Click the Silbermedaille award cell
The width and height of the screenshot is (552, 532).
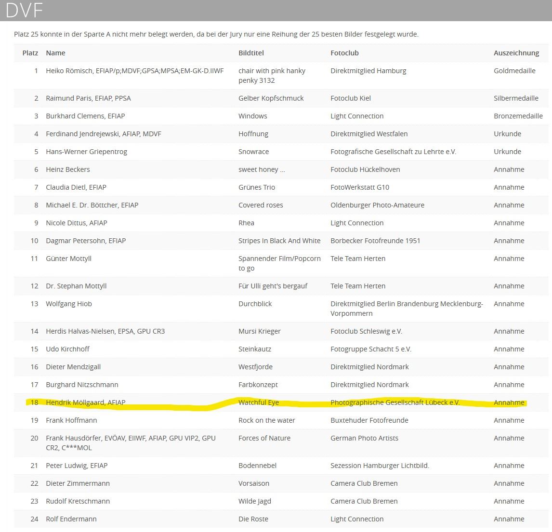[x=516, y=98]
